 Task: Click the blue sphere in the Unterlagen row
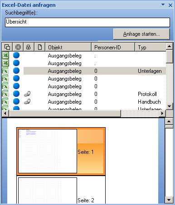[16, 71]
